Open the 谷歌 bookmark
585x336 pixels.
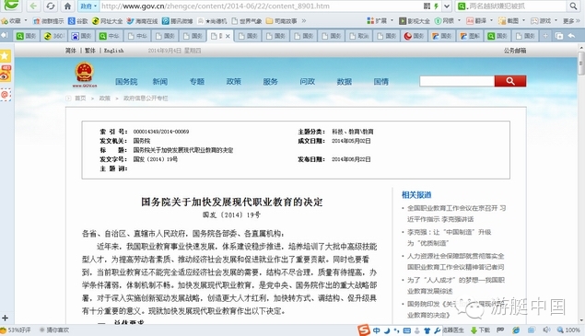[78, 21]
